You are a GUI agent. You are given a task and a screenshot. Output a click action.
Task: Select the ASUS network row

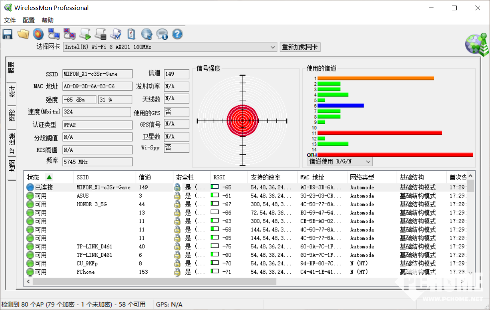(83, 196)
